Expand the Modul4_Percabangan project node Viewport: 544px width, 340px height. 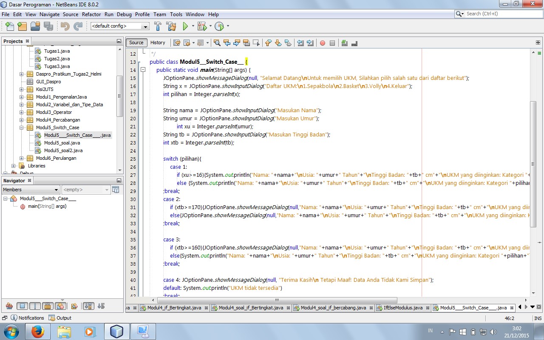[x=22, y=120]
